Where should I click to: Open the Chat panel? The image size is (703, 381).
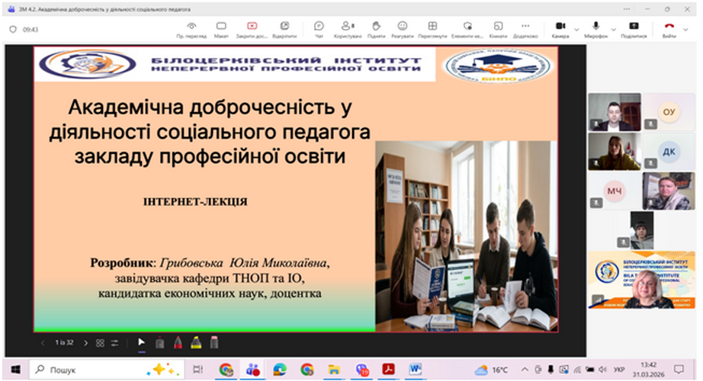pos(319,29)
